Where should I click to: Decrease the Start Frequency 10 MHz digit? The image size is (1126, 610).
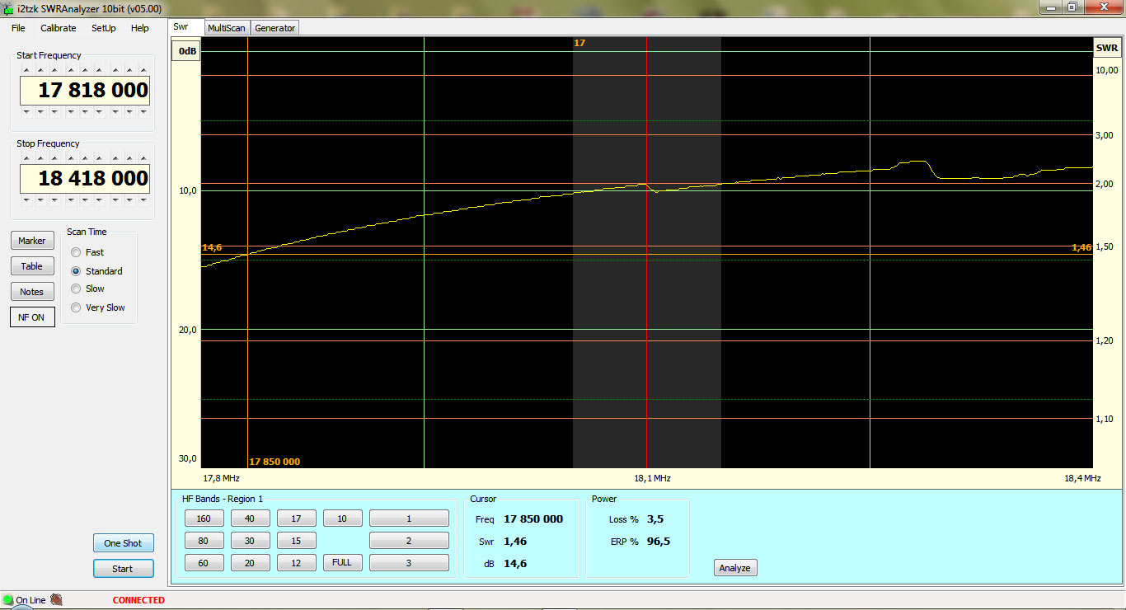[40, 112]
